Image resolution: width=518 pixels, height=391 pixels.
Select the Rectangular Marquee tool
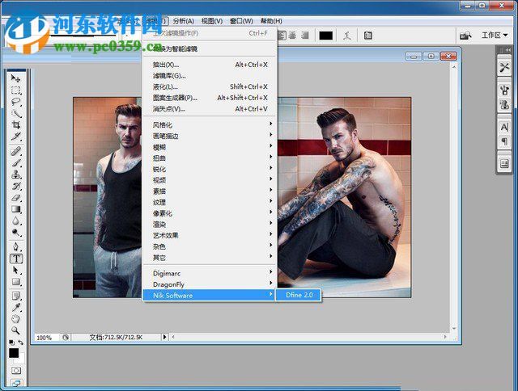[x=15, y=90]
